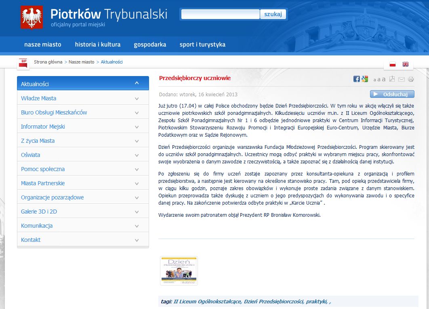Open Organizacje pozarządowe sidebar item
Screen dimensions: 429x309
click(52, 197)
